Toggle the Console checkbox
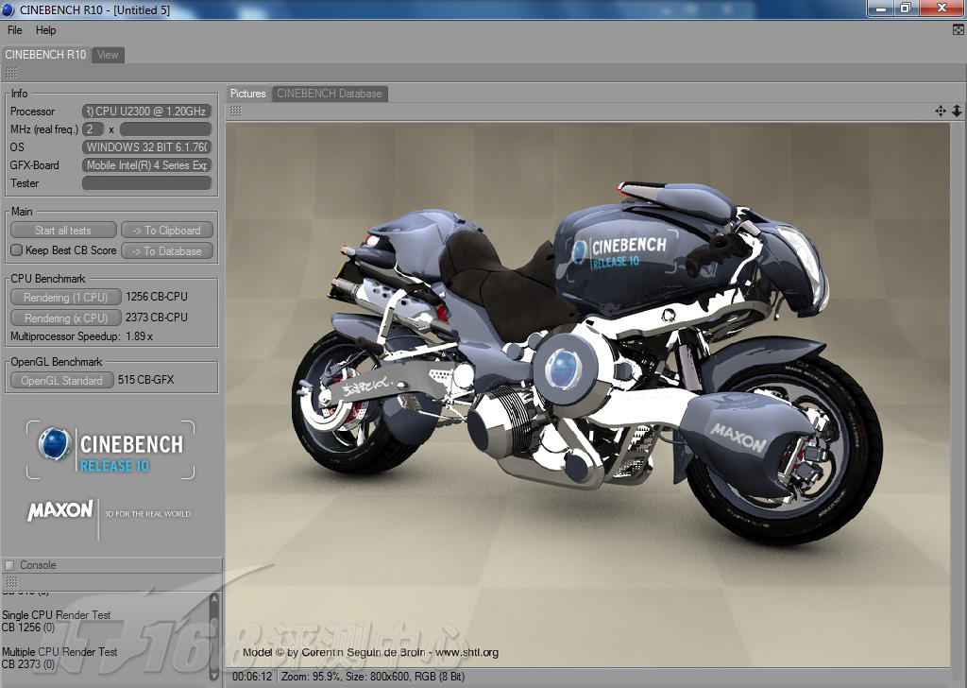967x688 pixels. click(9, 565)
